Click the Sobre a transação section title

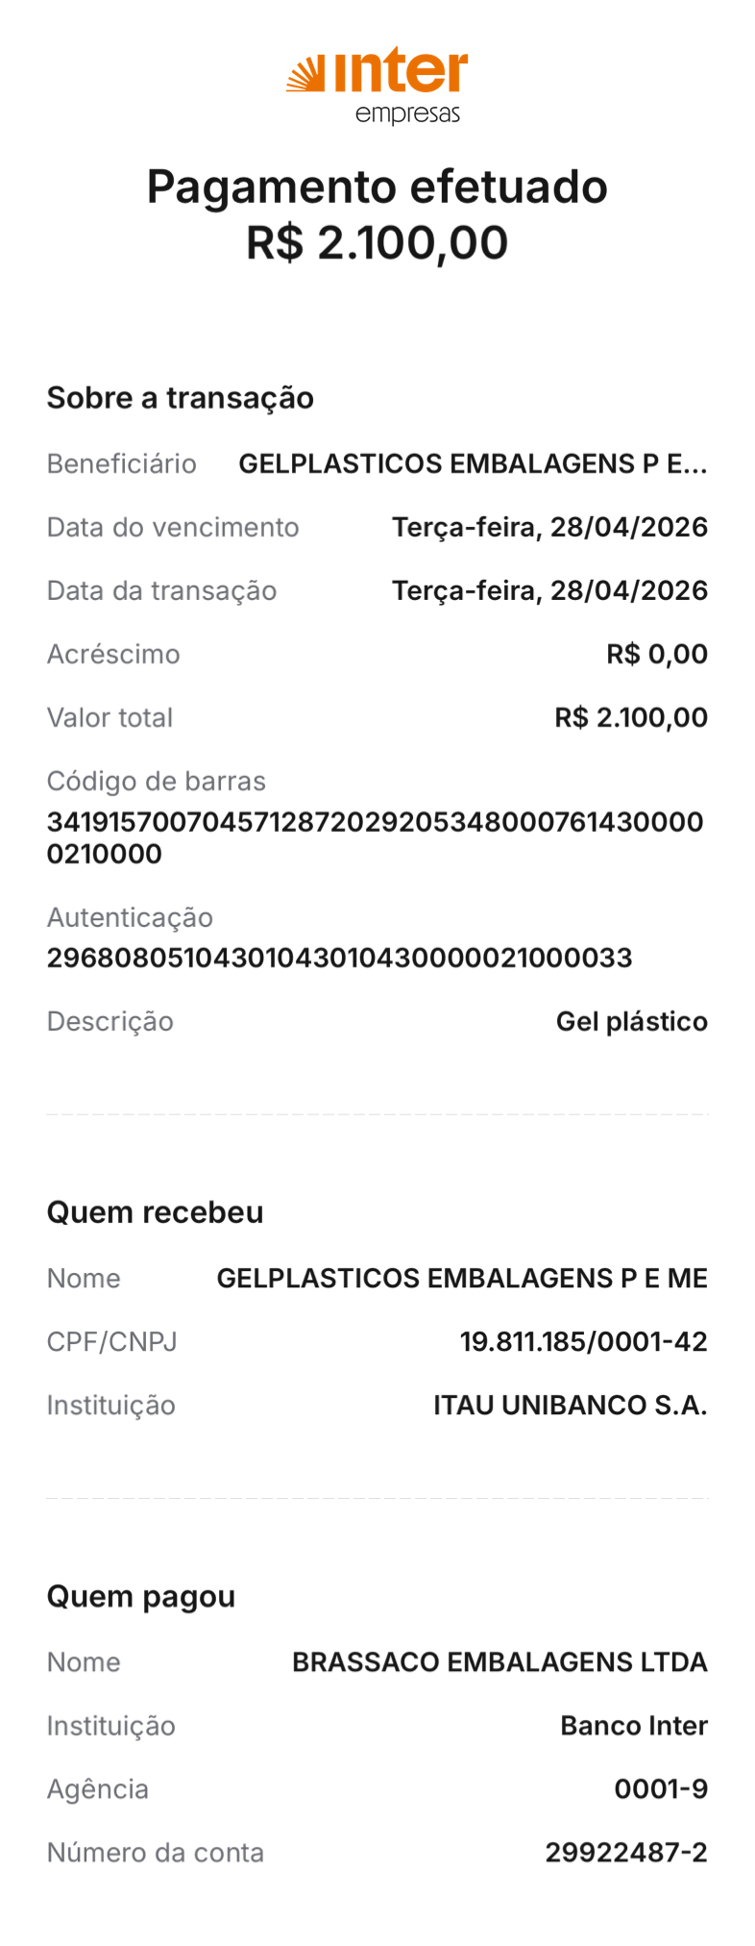click(181, 398)
